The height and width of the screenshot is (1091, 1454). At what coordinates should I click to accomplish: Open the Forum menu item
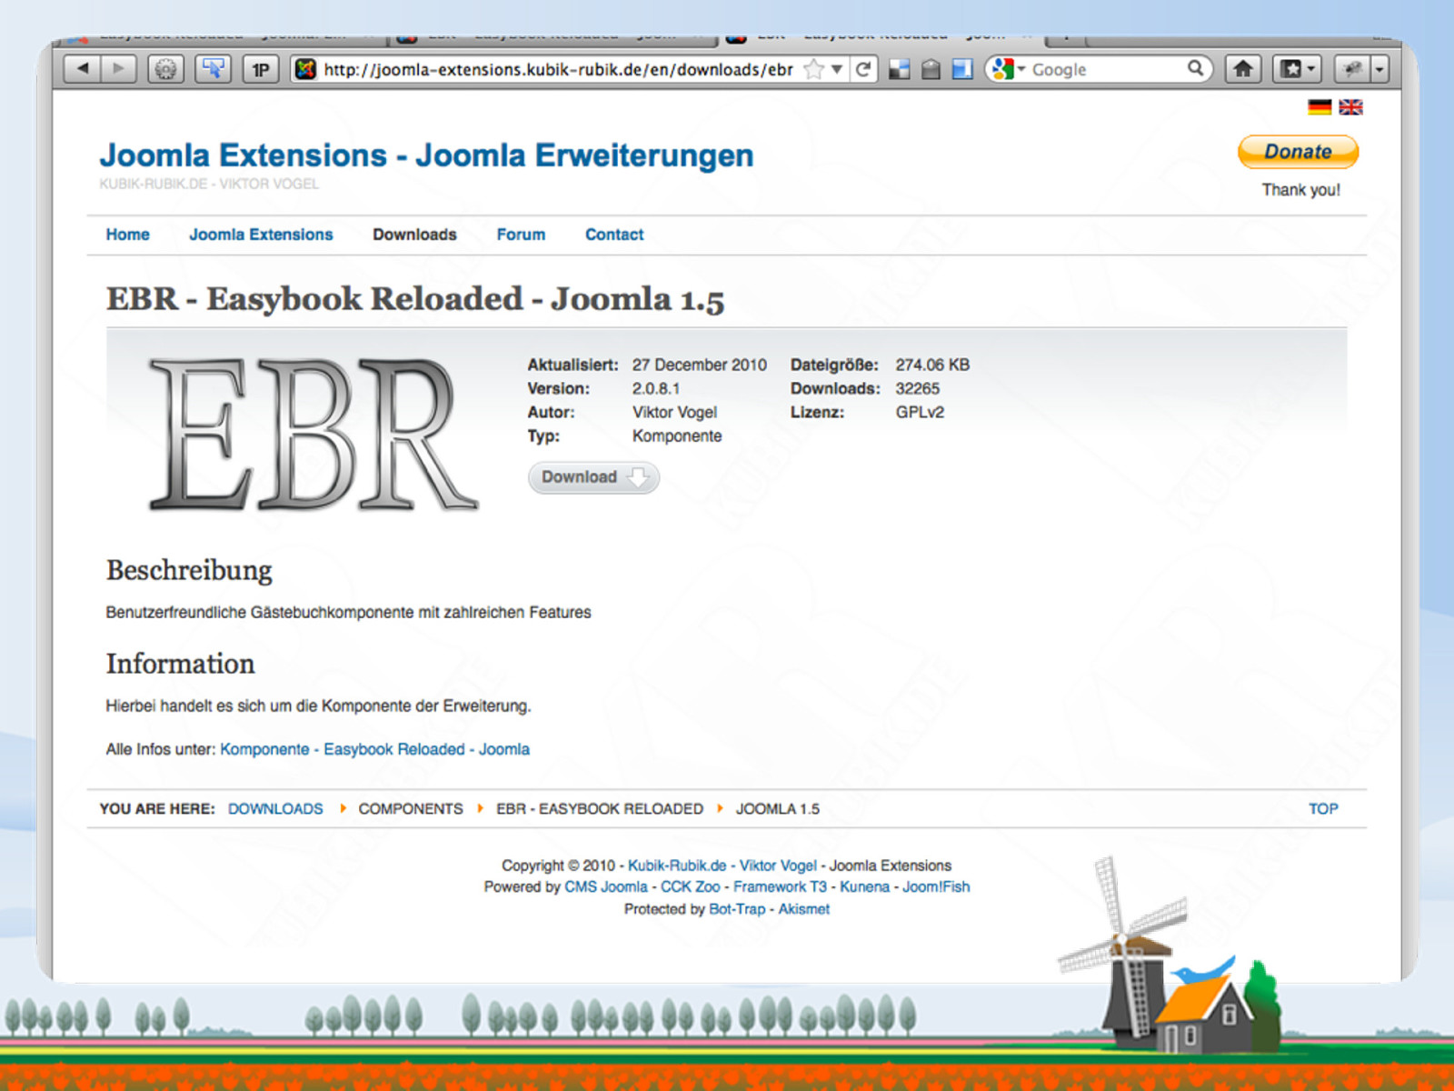[521, 235]
